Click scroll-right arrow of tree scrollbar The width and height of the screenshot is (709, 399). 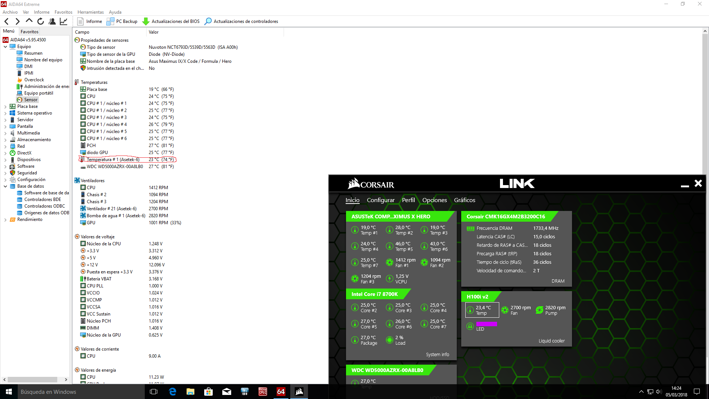point(66,379)
